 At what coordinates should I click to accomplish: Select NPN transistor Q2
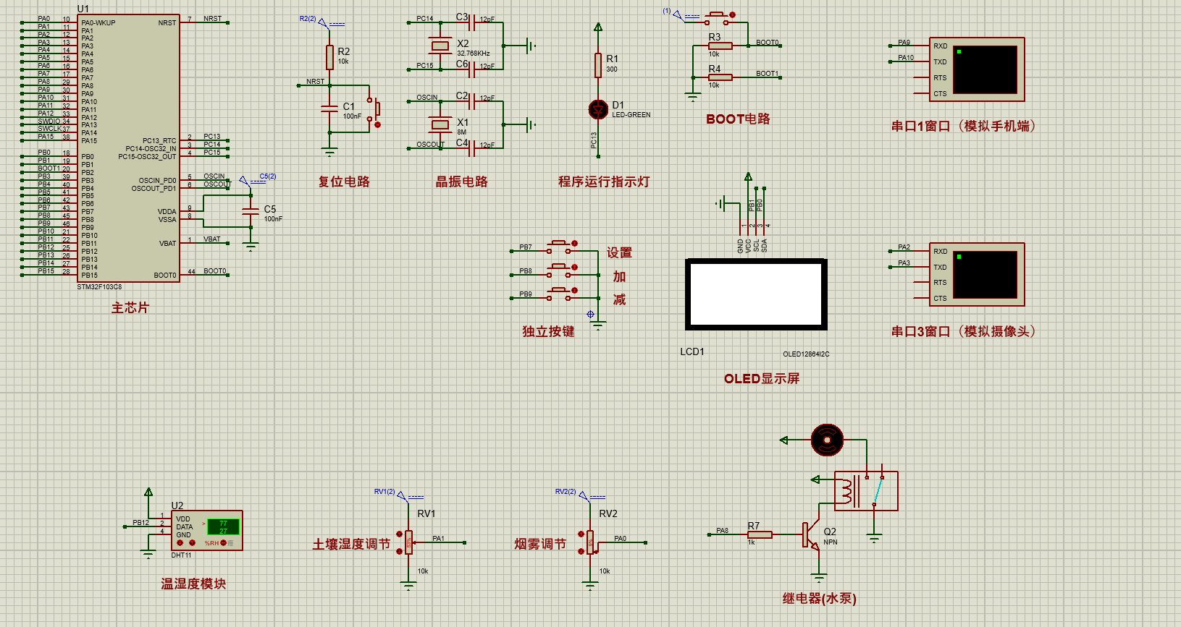810,536
